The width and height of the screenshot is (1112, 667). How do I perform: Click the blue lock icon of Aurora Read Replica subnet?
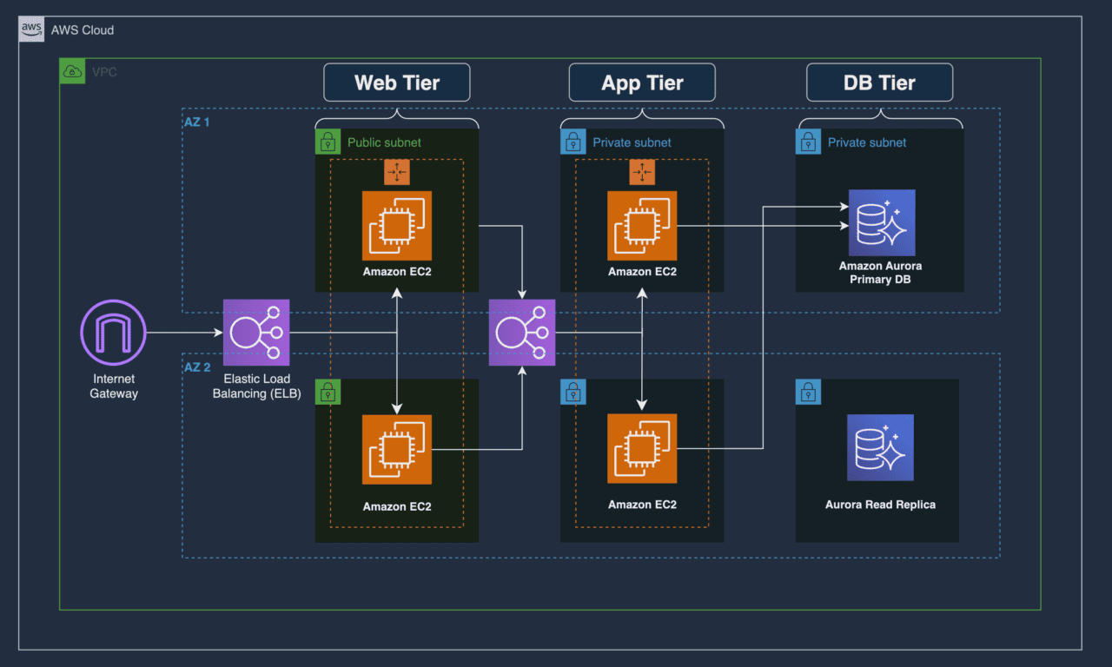[808, 392]
